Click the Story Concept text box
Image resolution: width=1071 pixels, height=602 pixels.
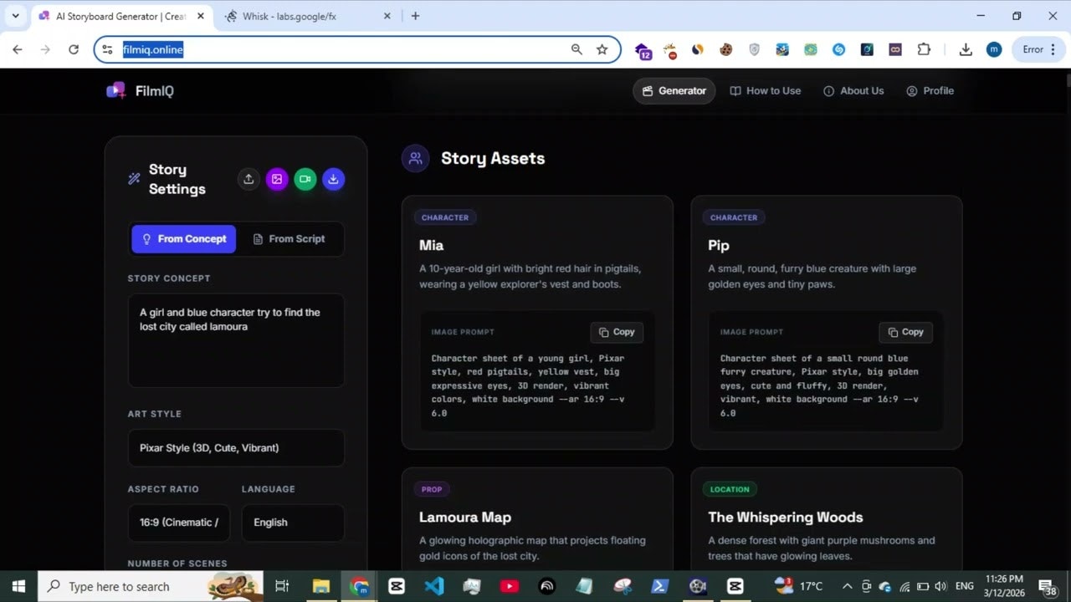pyautogui.click(x=236, y=340)
